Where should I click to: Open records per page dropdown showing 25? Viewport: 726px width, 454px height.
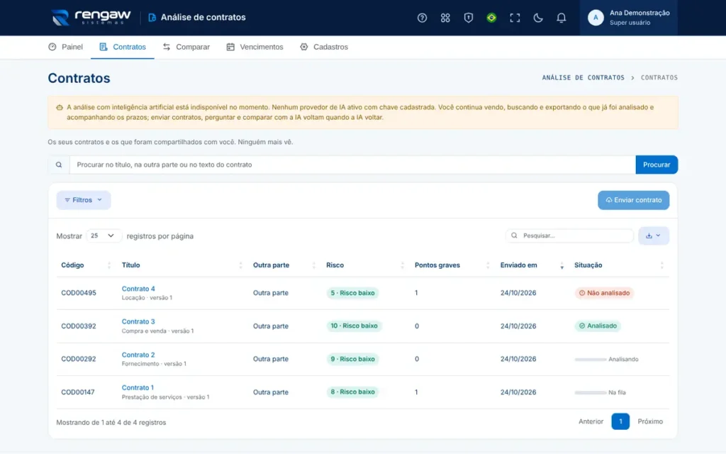[x=104, y=236]
